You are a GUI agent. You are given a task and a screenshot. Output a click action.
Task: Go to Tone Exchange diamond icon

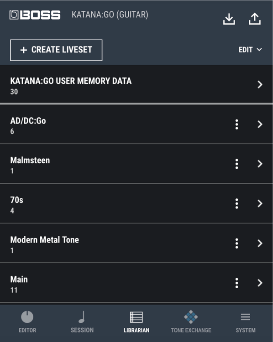pyautogui.click(x=191, y=317)
